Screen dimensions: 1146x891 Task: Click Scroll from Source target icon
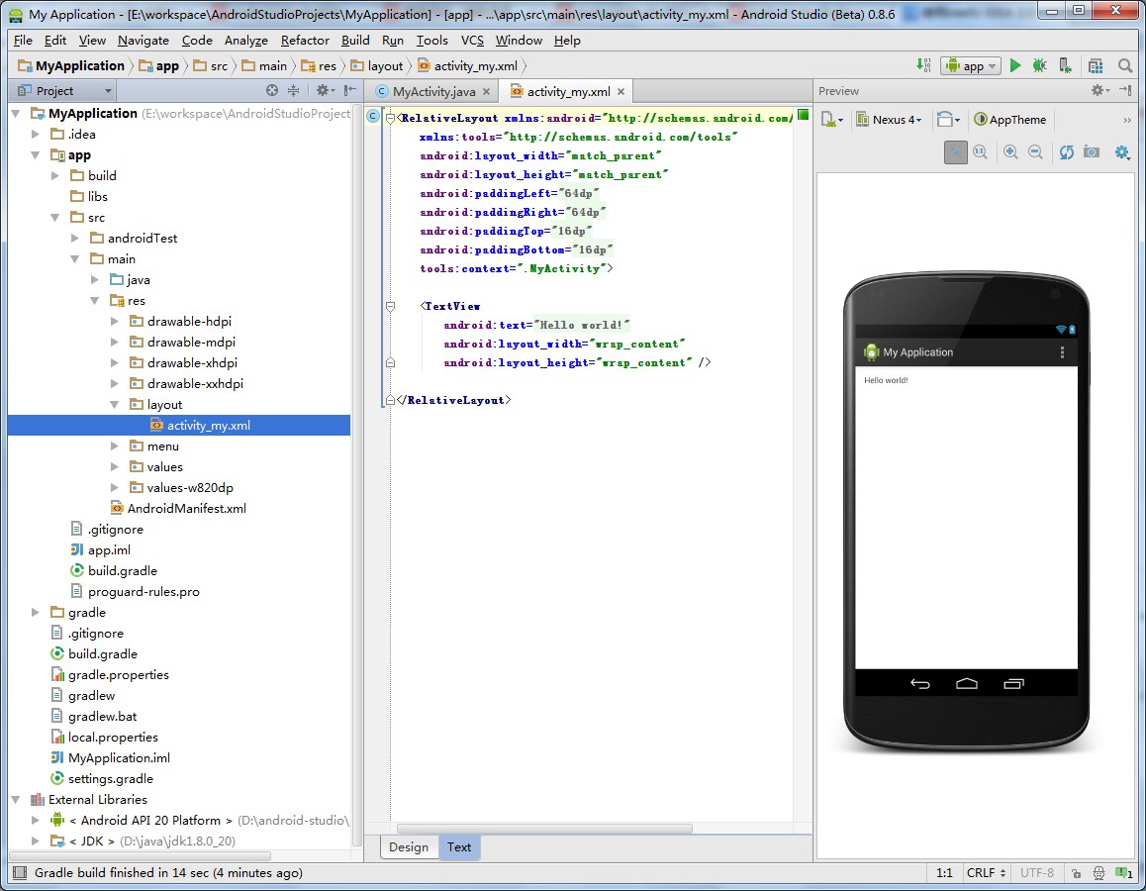click(x=272, y=91)
